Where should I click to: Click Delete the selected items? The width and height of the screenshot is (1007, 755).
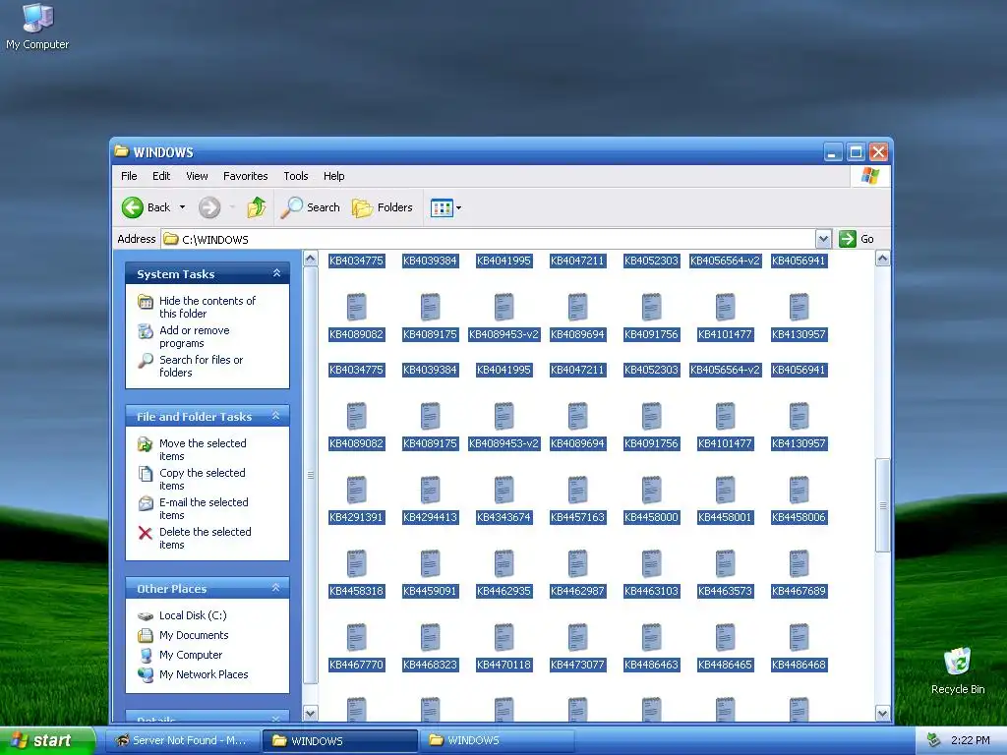(205, 538)
